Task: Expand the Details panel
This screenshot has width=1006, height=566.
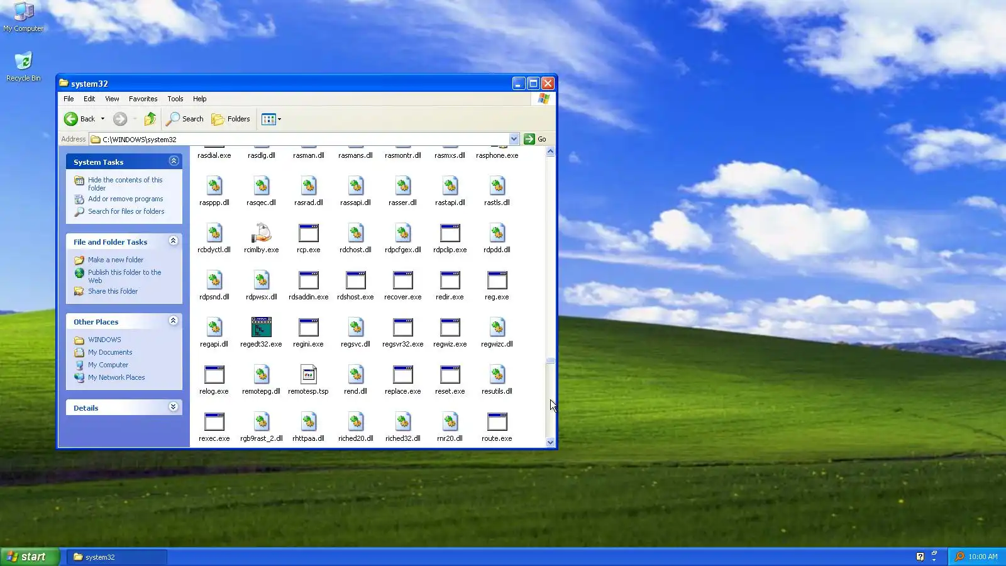Action: 174,408
